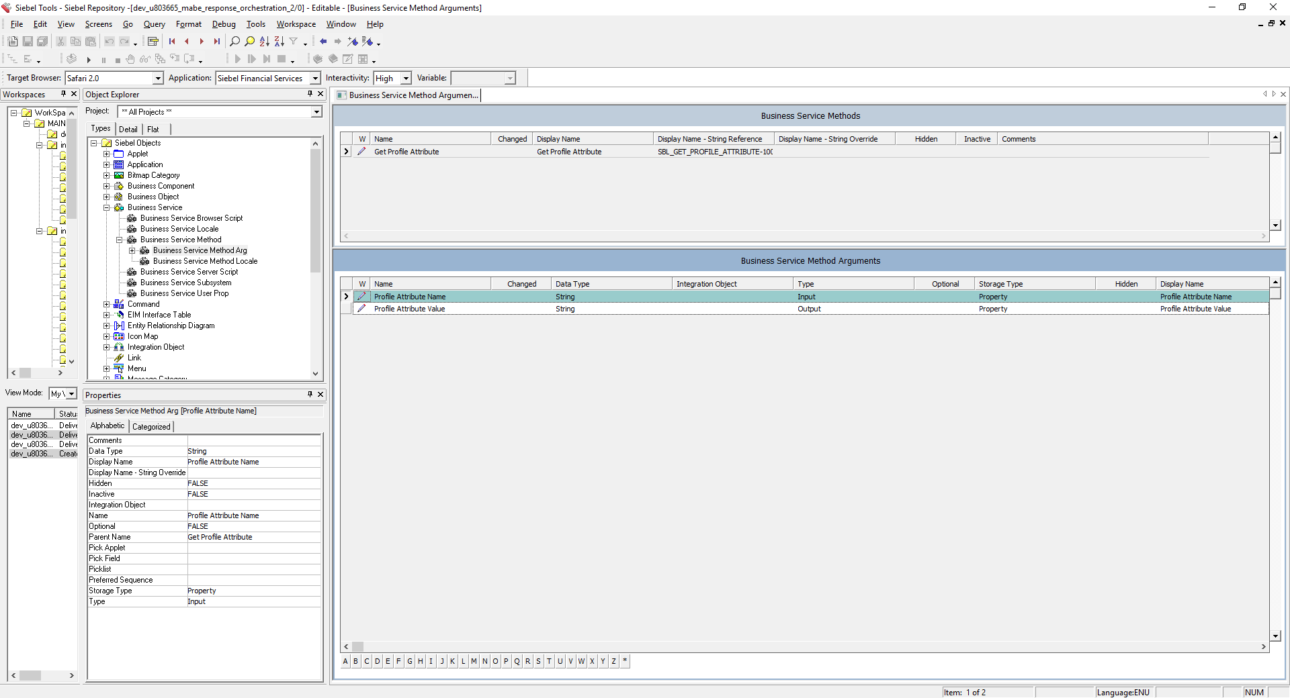The image size is (1290, 698).
Task: Go to next record arrow
Action: point(202,42)
